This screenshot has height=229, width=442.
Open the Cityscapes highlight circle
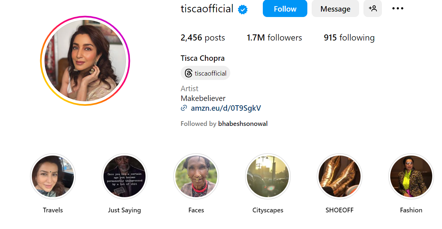[268, 177]
